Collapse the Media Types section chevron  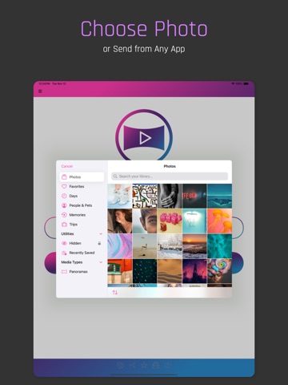pyautogui.click(x=101, y=262)
